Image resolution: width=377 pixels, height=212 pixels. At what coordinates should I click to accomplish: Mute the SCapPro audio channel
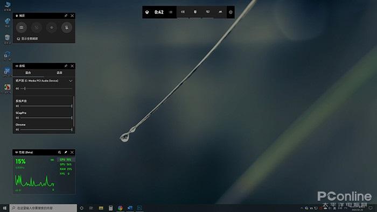point(17,118)
